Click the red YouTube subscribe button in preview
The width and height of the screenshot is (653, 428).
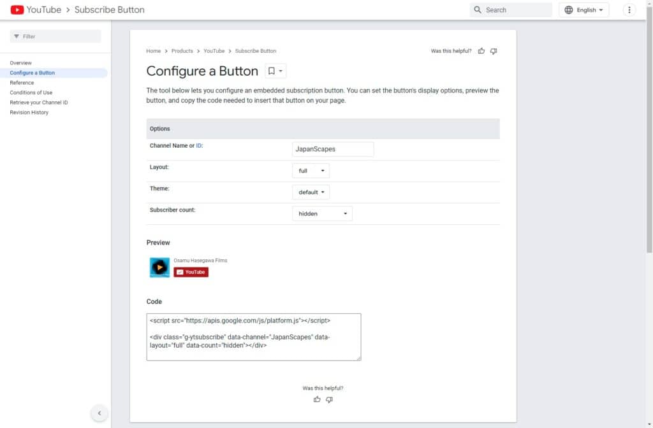(191, 272)
